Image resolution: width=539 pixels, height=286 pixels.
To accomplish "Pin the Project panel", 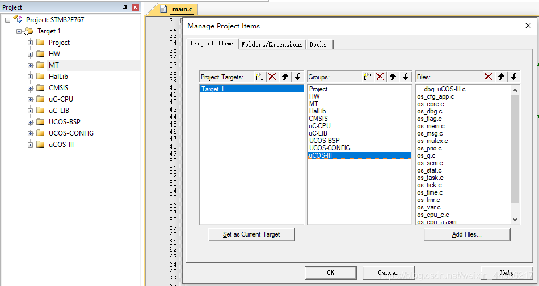I will click(125, 7).
